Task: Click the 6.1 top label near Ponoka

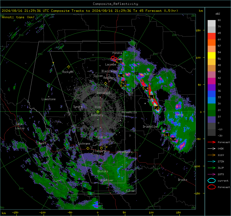Action: (x=119, y=62)
